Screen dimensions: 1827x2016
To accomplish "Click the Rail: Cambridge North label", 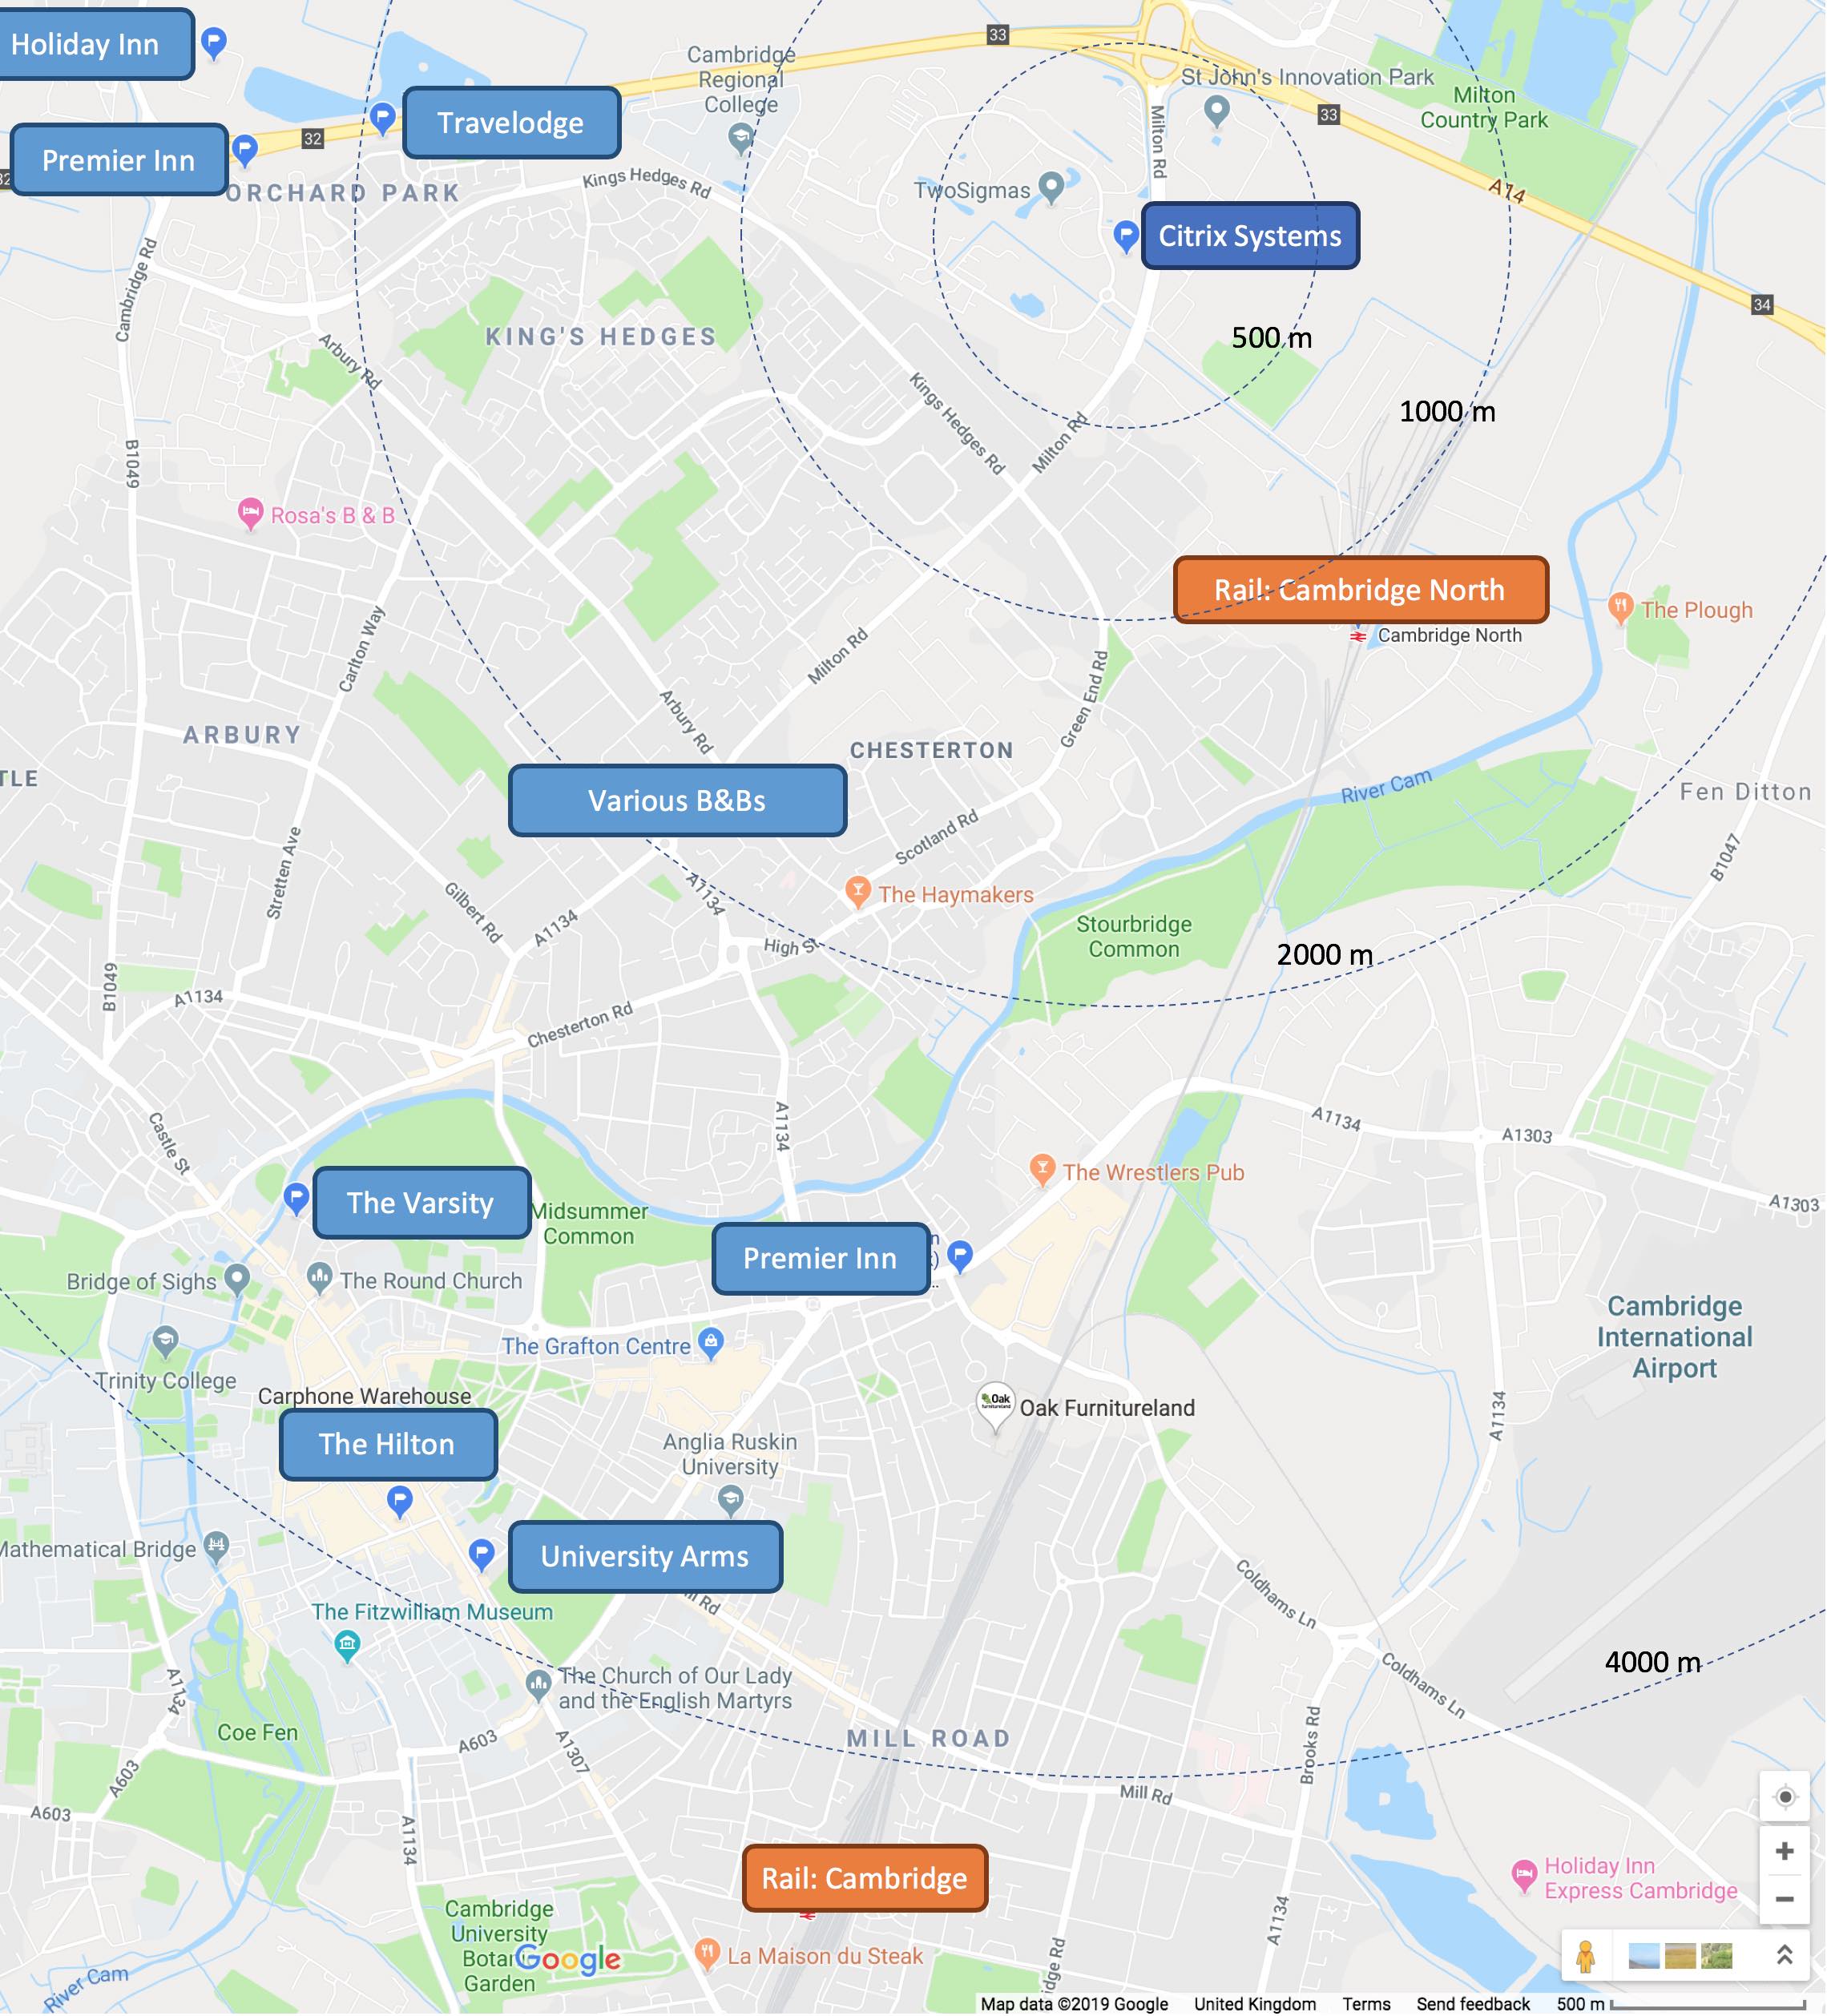I will [1361, 590].
